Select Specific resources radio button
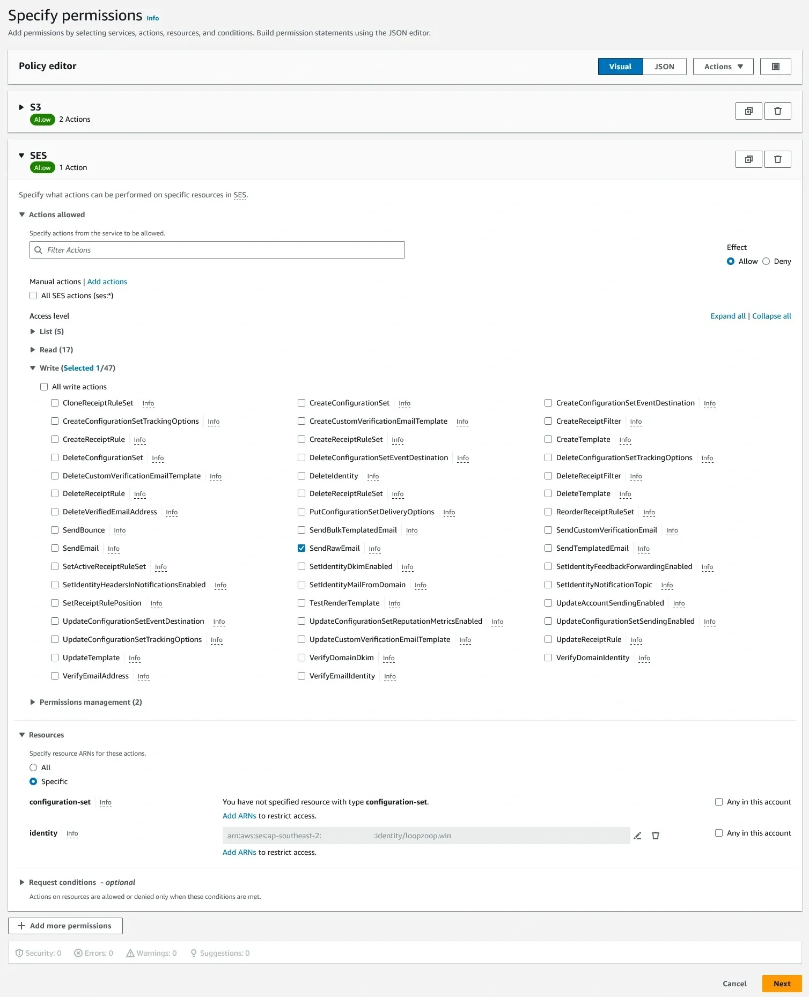This screenshot has width=809, height=997. pos(33,781)
